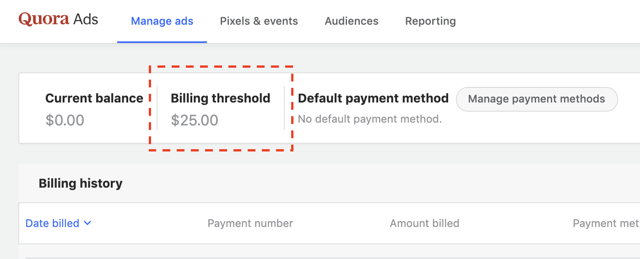Click the chevron arrow next to Date billed
640x259 pixels.
[87, 223]
